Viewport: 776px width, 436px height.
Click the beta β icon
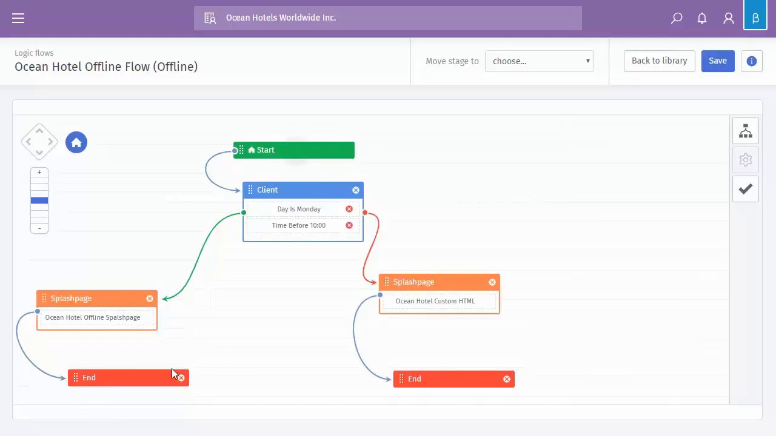point(755,18)
